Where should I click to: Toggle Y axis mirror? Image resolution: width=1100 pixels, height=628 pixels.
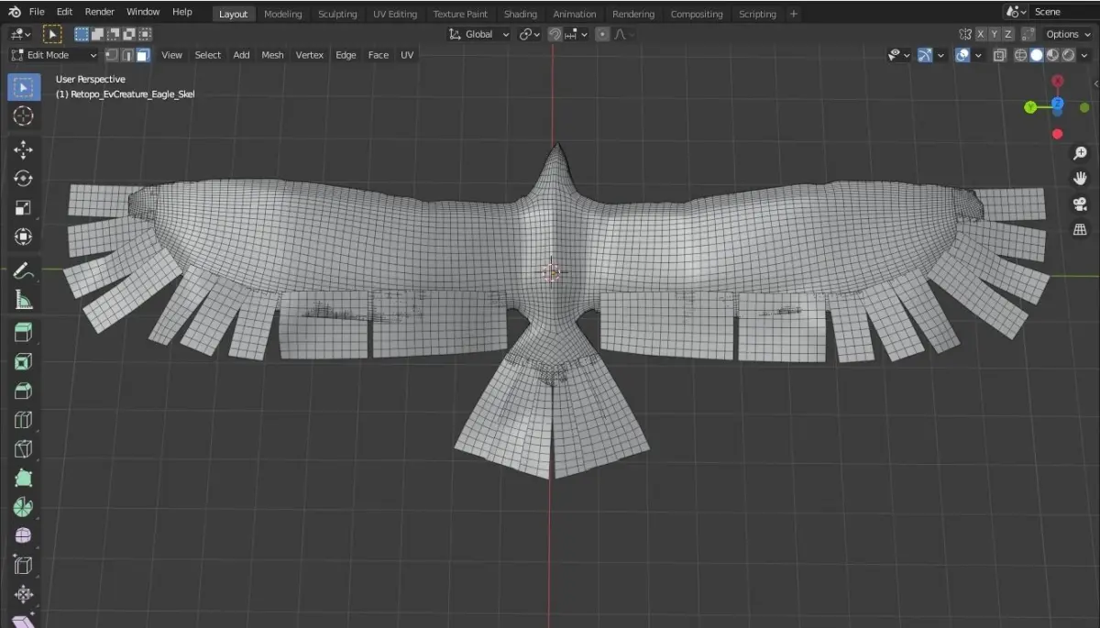coord(995,34)
